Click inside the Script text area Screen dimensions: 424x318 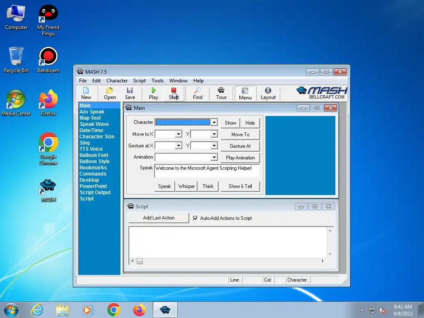tap(228, 242)
